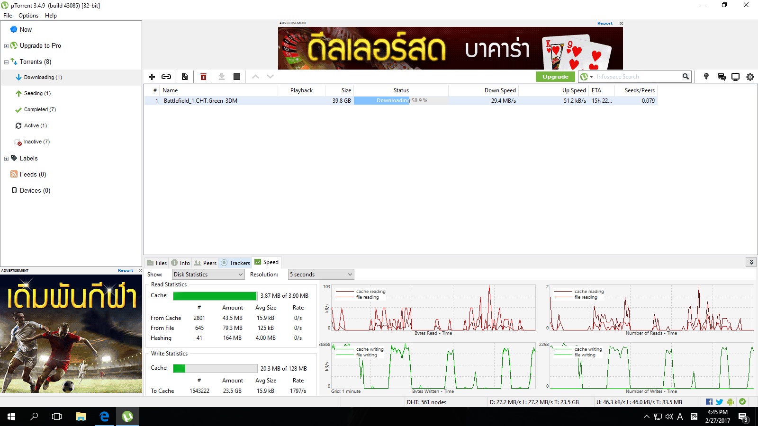This screenshot has width=758, height=426.
Task: Open the Resolution 5 seconds dropdown
Action: tap(321, 275)
